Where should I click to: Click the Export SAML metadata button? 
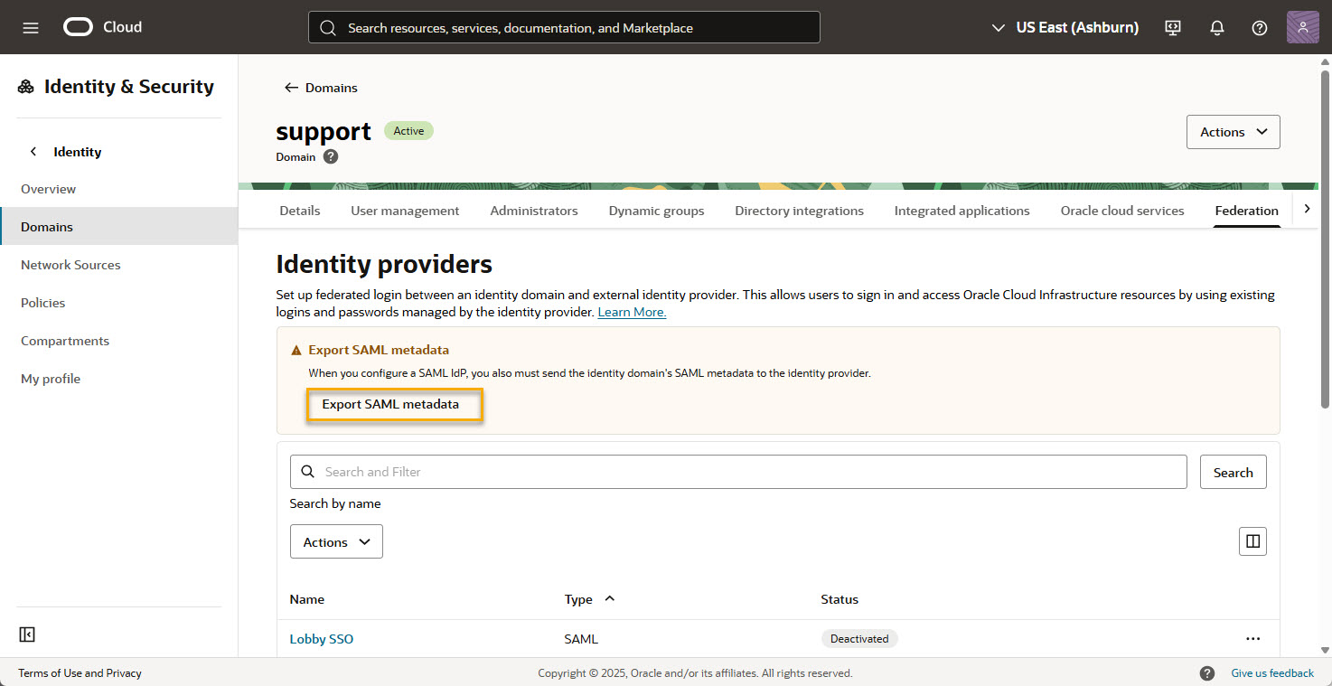(x=390, y=404)
